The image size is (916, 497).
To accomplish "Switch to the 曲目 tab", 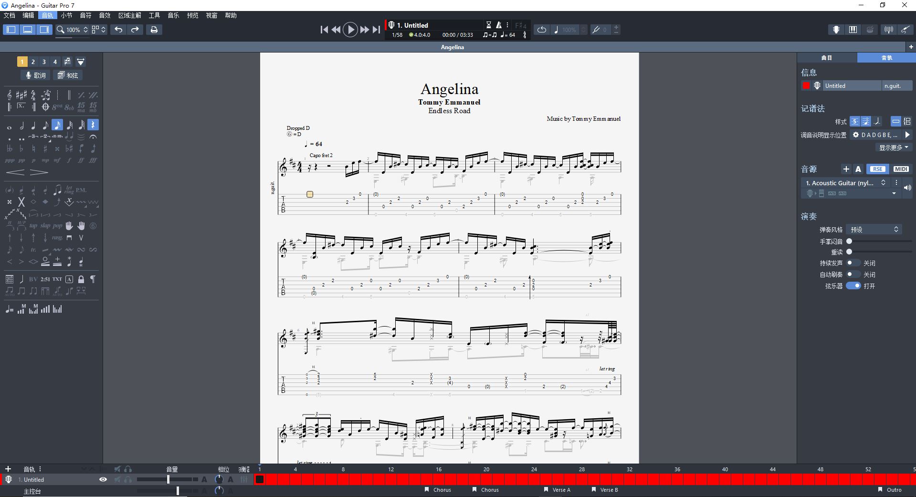I will click(827, 58).
